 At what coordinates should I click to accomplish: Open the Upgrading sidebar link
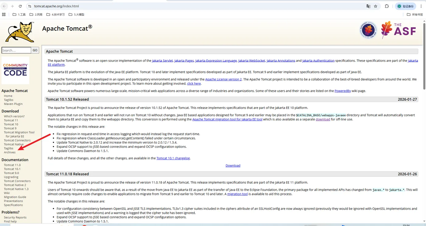(x=11, y=177)
